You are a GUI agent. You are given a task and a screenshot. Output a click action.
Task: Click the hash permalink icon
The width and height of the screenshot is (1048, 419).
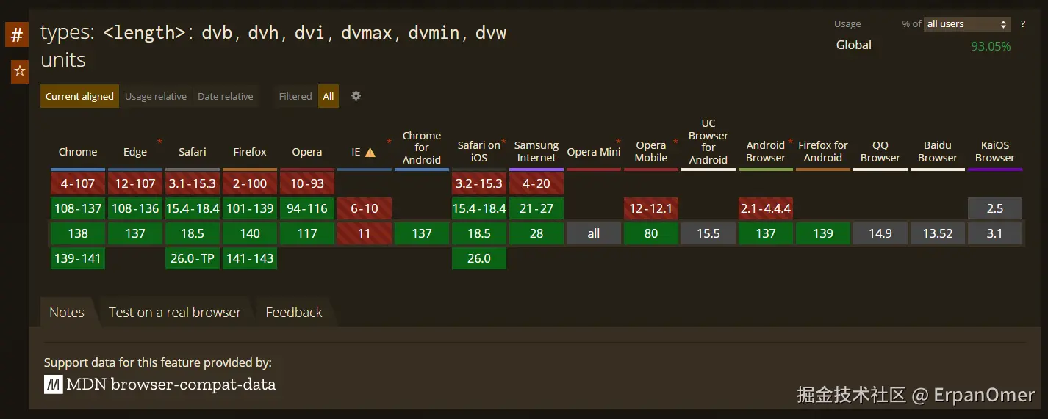[x=17, y=34]
